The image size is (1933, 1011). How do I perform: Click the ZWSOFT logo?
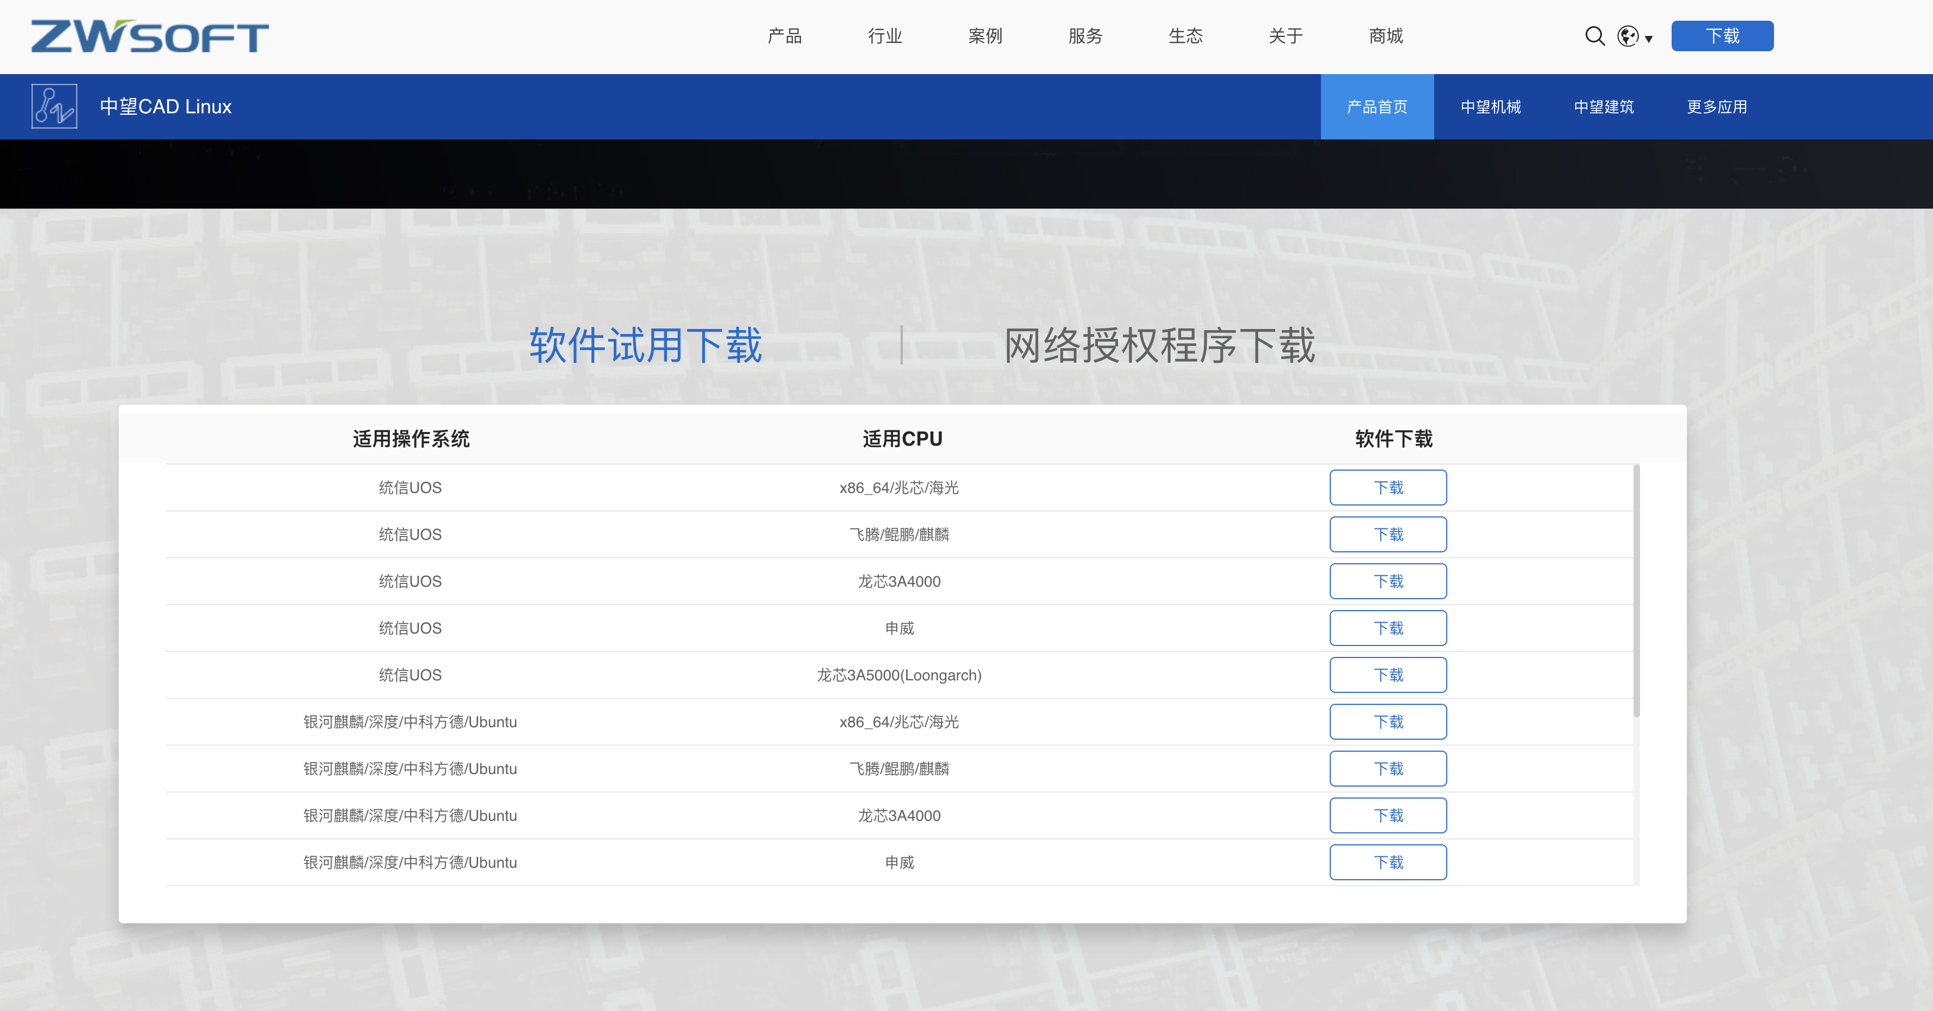[149, 36]
